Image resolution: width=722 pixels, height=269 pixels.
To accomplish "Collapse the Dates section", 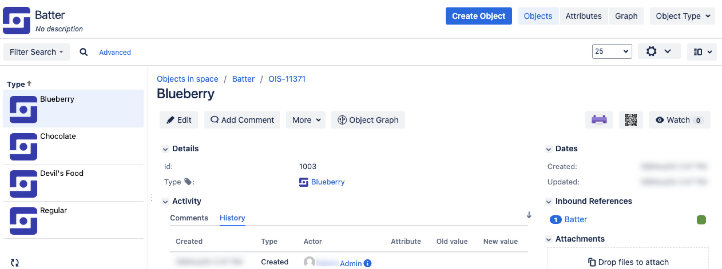I will [548, 149].
